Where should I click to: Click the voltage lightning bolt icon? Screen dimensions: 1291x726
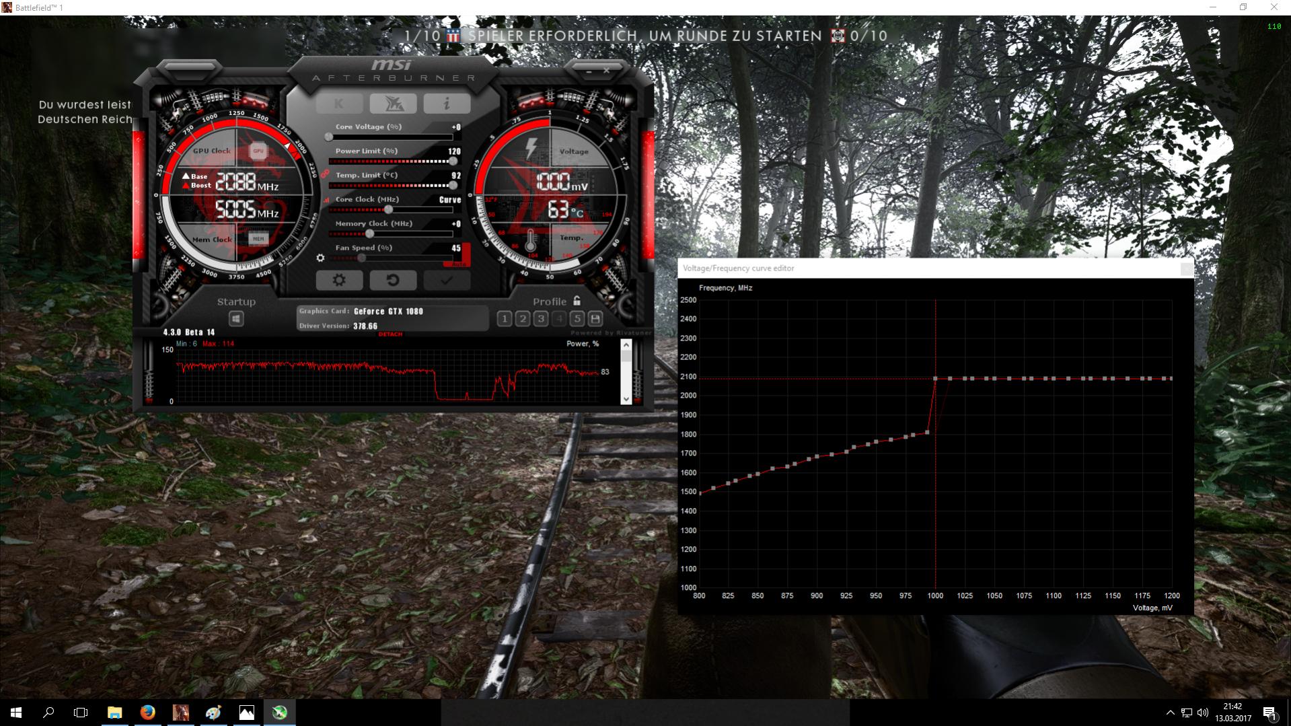tap(531, 149)
